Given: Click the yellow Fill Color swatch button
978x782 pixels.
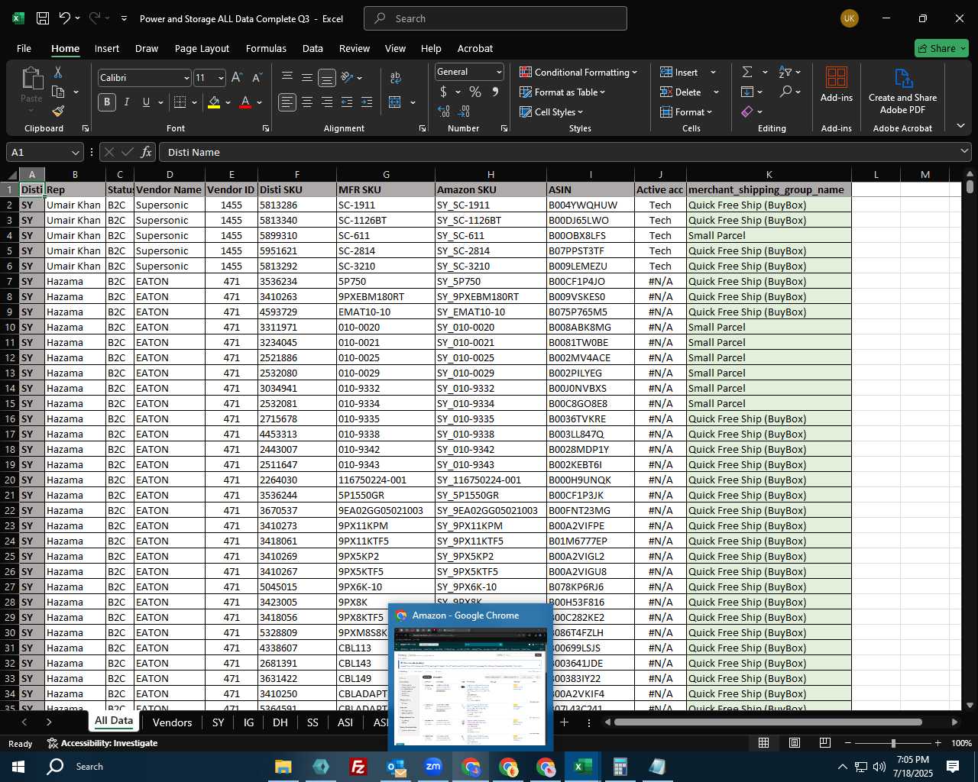Looking at the screenshot, I should (214, 102).
